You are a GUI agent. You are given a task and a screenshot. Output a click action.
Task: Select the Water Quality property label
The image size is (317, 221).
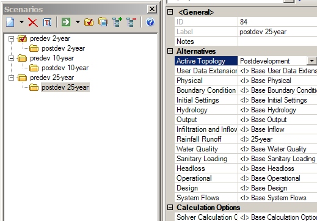pos(197,149)
